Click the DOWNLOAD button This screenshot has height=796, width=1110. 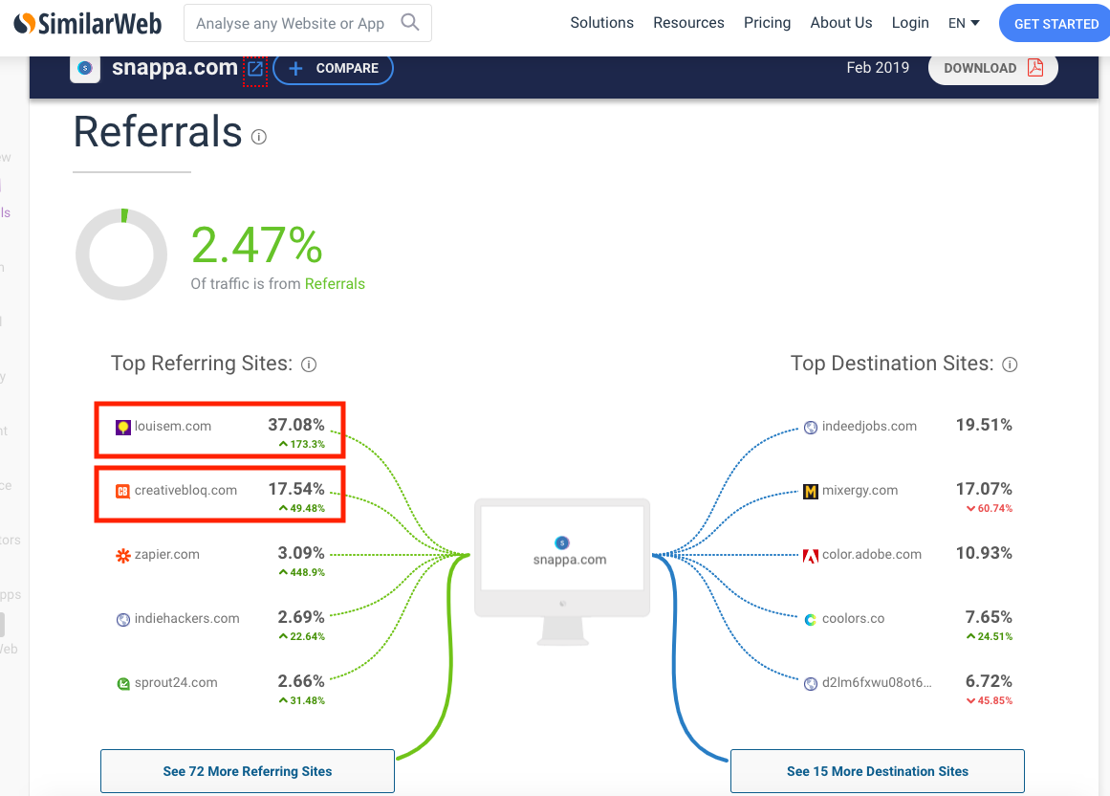tap(992, 68)
